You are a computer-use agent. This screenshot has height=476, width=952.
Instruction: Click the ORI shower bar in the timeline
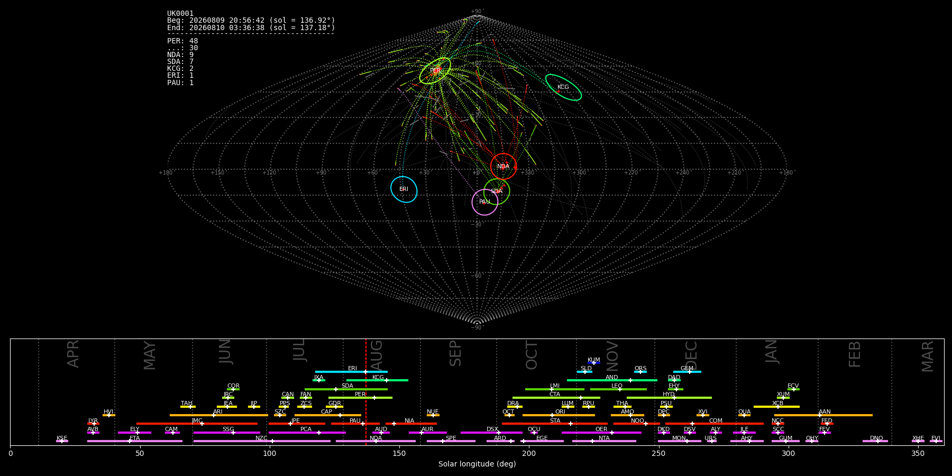[559, 415]
